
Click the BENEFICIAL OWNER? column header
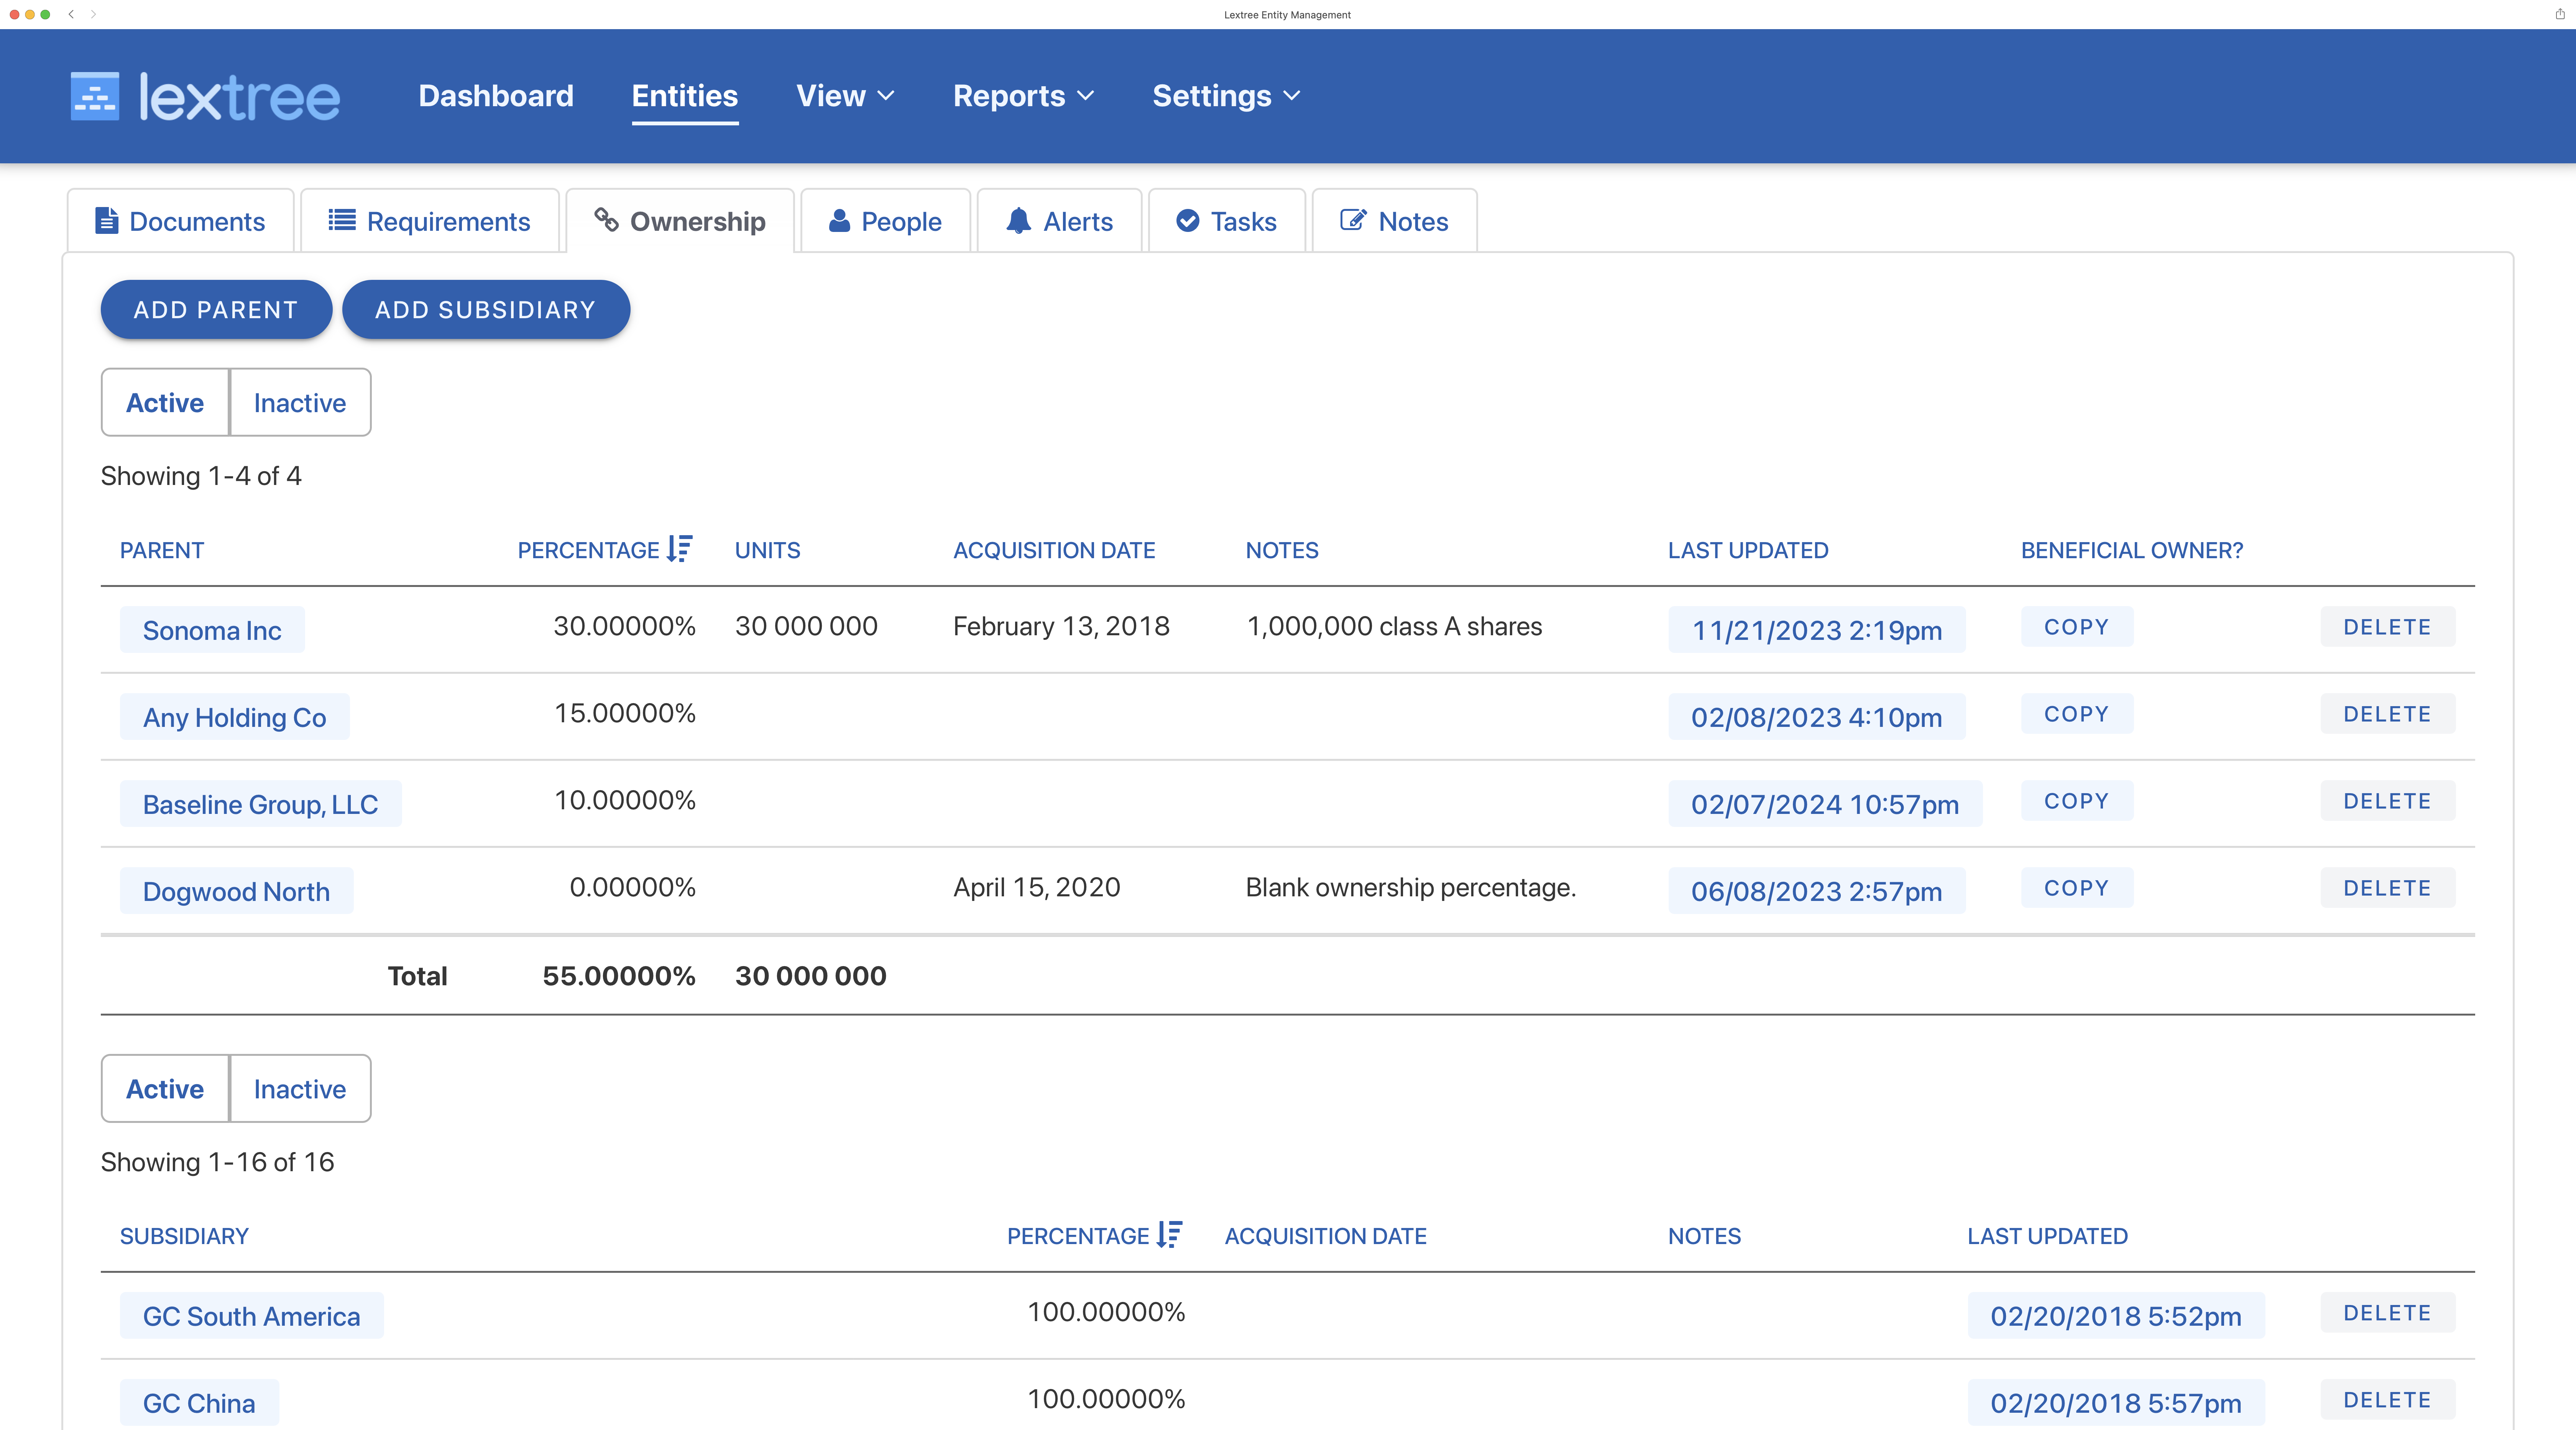click(x=2132, y=550)
